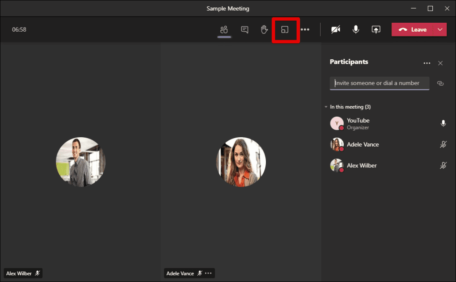Click Alex Wilber's muted mic in participants
456x282 pixels.
click(x=443, y=166)
